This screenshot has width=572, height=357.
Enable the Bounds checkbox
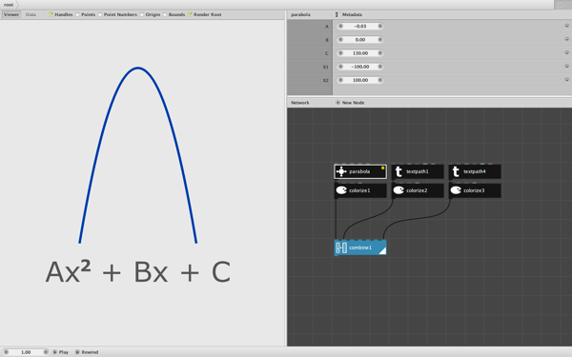pos(165,14)
